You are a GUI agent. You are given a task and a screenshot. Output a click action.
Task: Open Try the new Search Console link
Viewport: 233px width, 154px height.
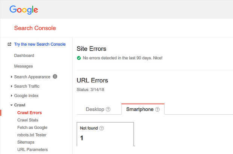pyautogui.click(x=40, y=44)
